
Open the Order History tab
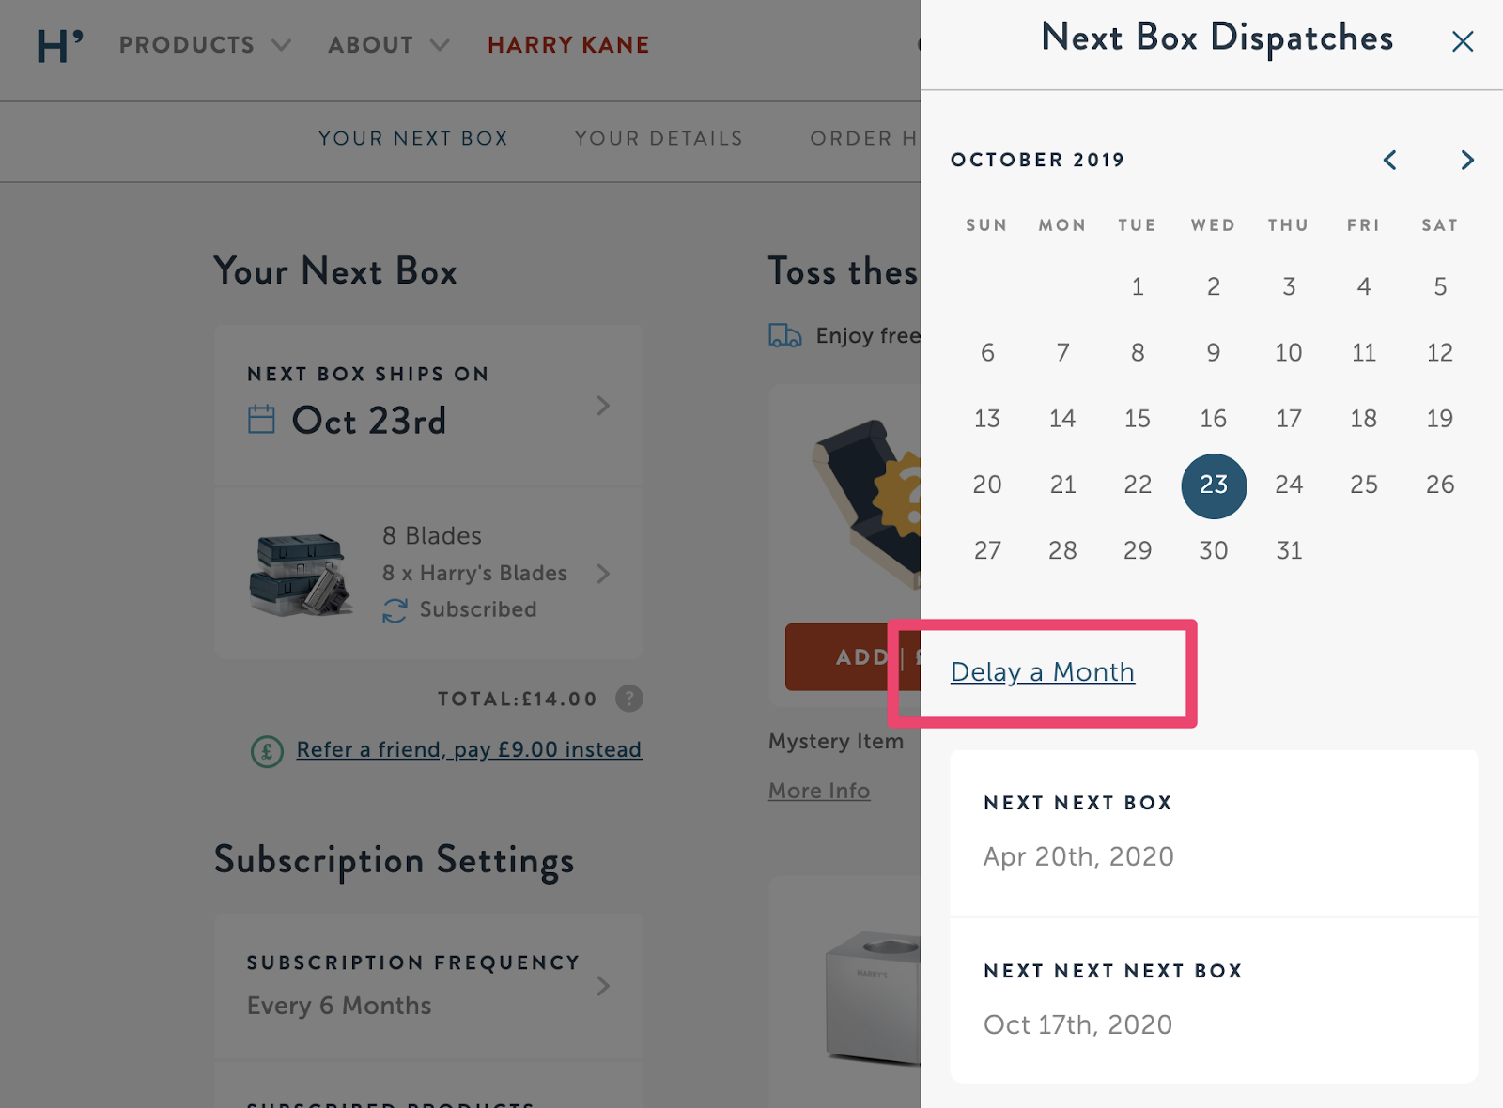[864, 138]
